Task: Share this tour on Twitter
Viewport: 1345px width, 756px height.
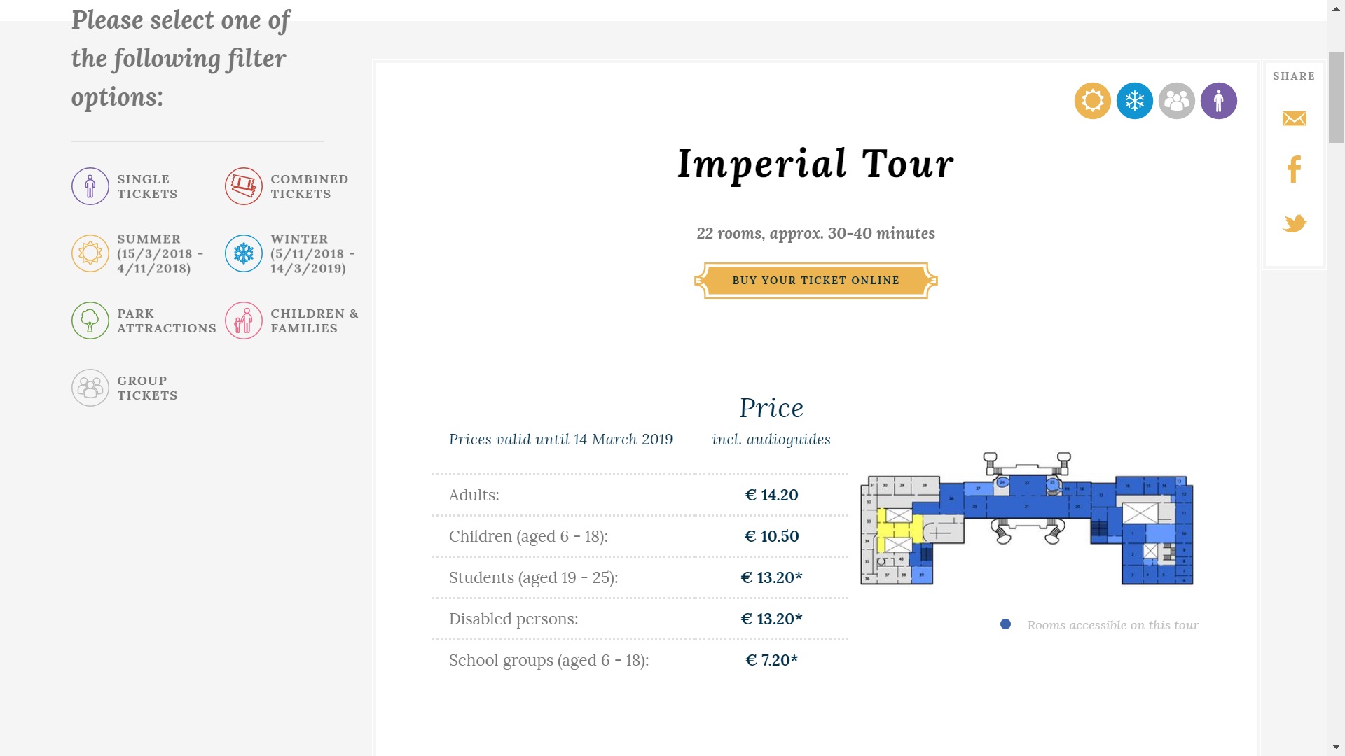Action: [x=1294, y=223]
